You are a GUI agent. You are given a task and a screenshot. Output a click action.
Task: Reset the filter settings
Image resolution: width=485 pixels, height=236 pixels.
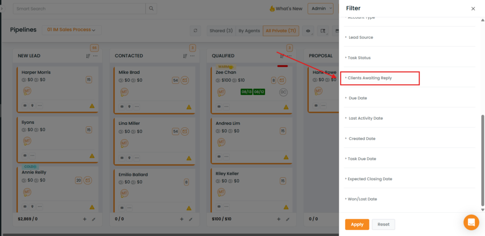pyautogui.click(x=384, y=225)
